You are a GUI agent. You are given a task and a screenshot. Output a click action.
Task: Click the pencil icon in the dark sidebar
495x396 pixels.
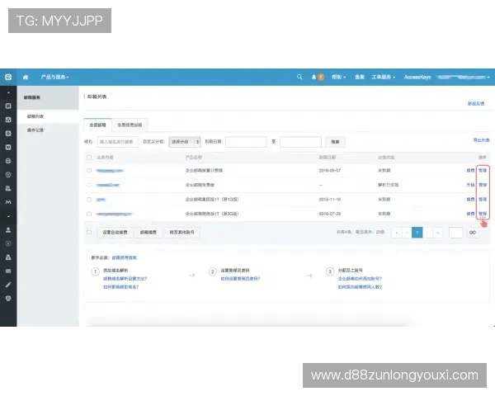coord(8,285)
